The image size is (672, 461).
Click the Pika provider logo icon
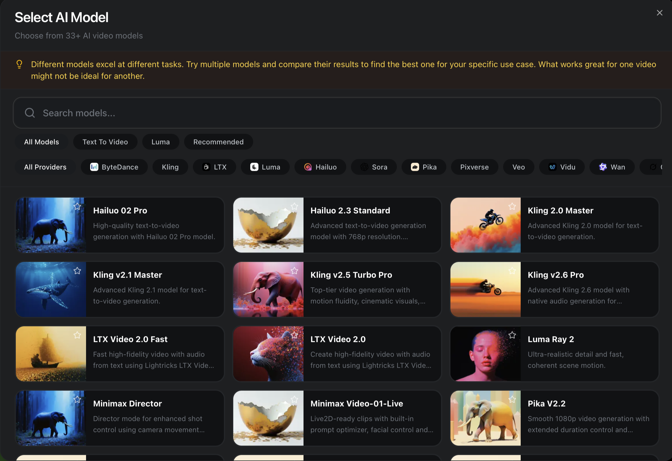[x=415, y=167]
